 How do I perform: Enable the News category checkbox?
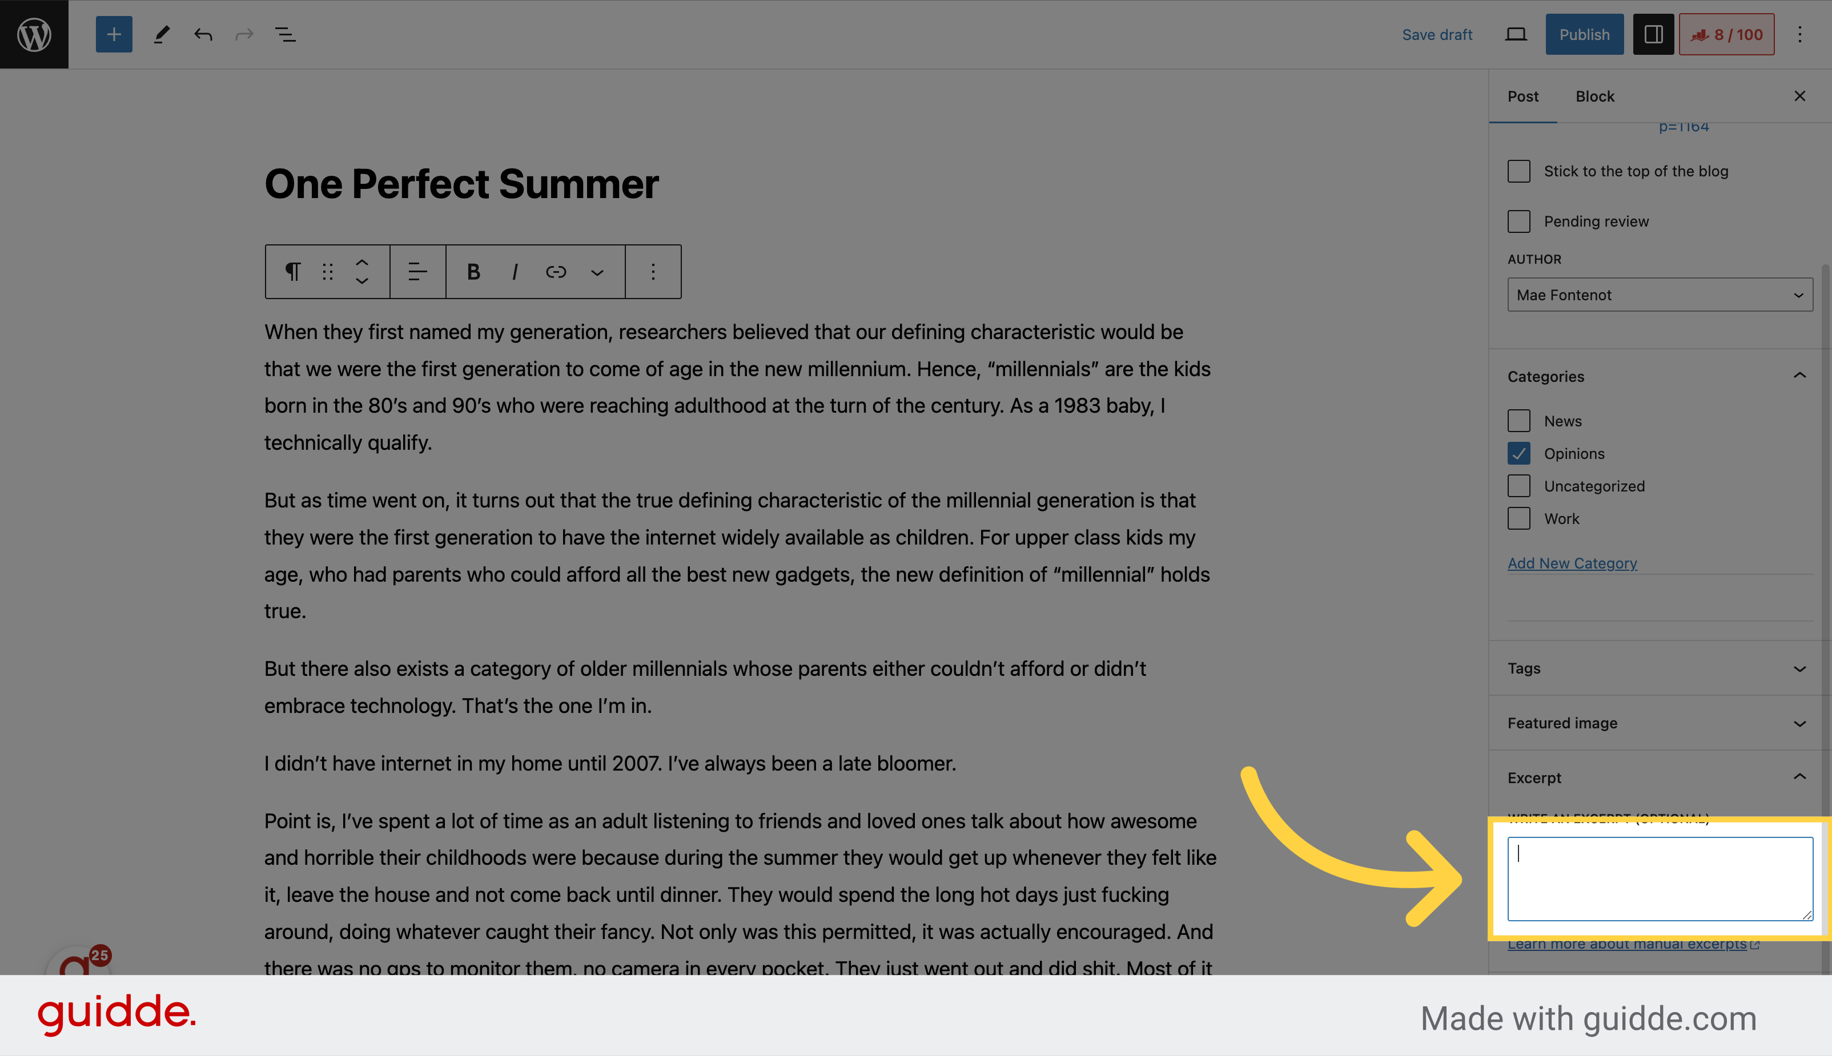[1518, 420]
